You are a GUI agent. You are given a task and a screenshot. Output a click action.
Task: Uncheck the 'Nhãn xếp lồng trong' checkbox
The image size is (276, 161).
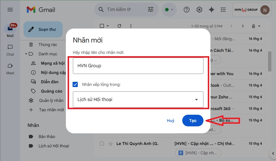coord(75,84)
